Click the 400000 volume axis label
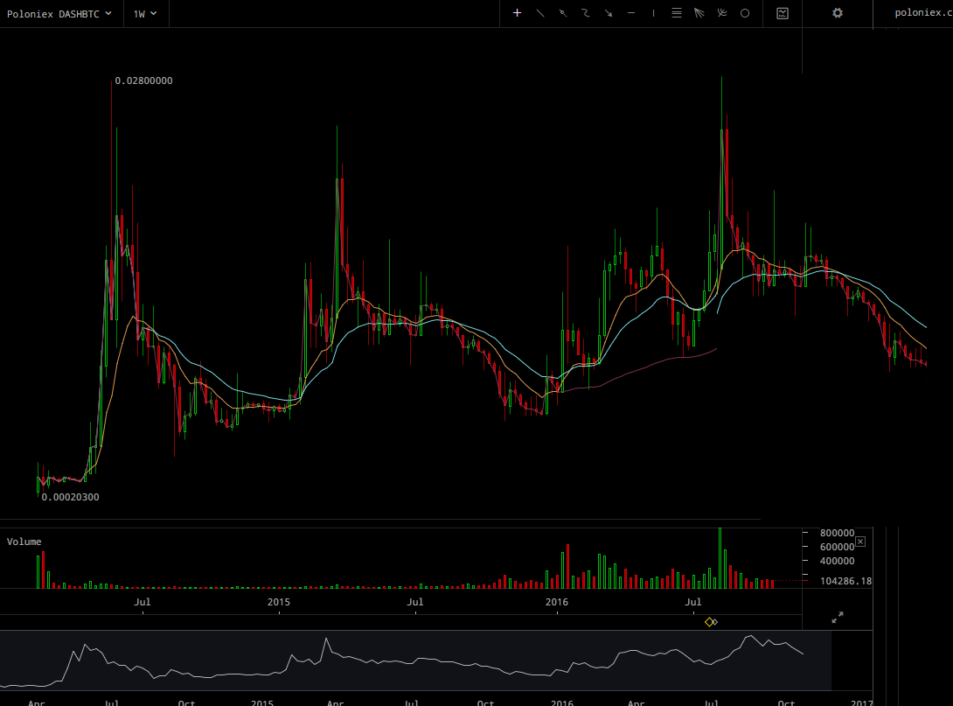Image resolution: width=953 pixels, height=706 pixels. pos(837,561)
